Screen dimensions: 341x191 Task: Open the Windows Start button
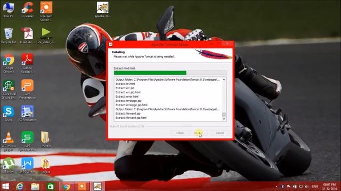click(x=5, y=186)
